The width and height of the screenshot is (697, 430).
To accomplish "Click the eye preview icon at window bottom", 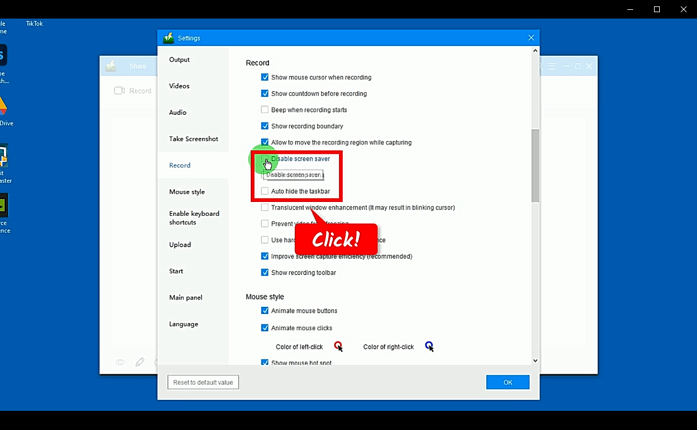I will click(x=120, y=362).
